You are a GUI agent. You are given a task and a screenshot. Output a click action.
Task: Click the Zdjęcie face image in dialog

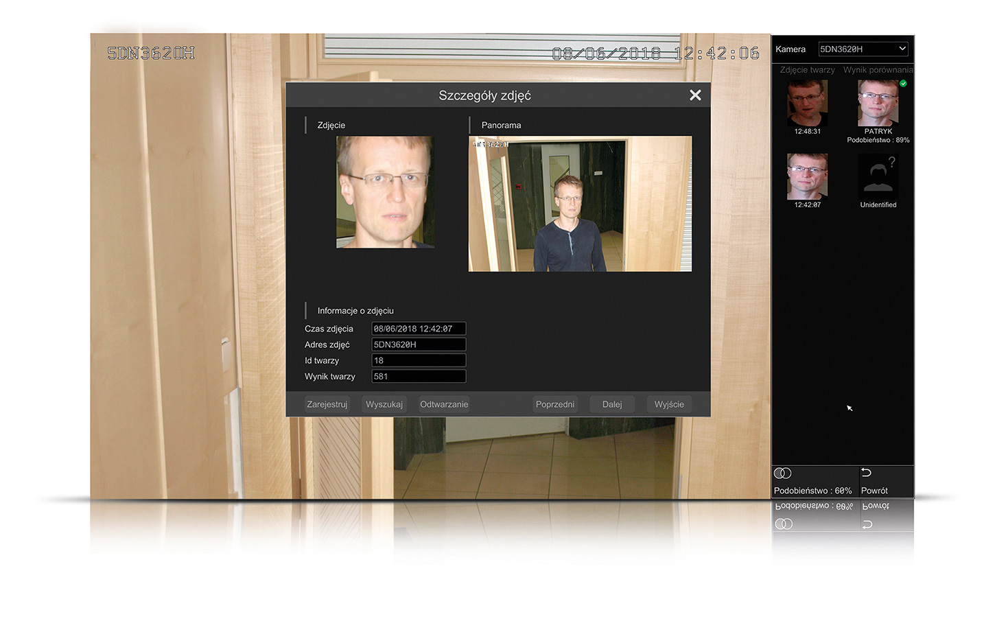click(385, 192)
